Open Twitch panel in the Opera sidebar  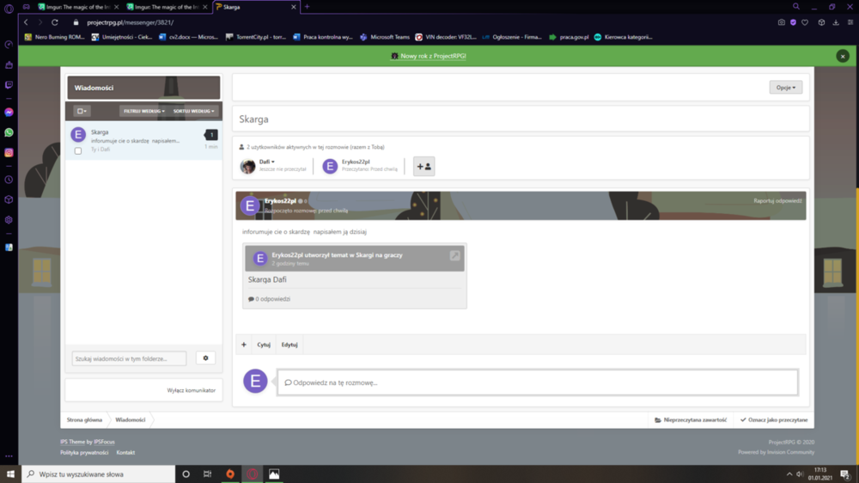click(9, 85)
